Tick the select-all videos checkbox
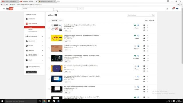 (x=49, y=21)
